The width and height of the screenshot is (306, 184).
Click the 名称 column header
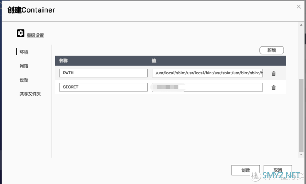coord(63,60)
